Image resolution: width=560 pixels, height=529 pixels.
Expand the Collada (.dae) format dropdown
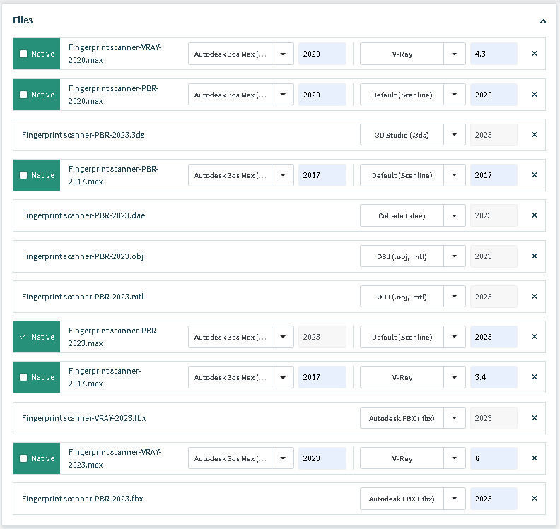455,215
